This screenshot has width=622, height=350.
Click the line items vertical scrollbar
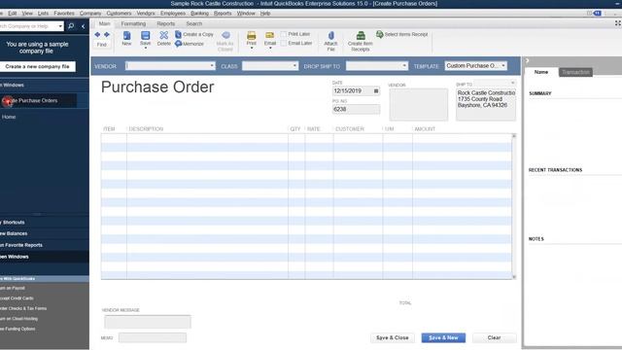pyautogui.click(x=514, y=206)
